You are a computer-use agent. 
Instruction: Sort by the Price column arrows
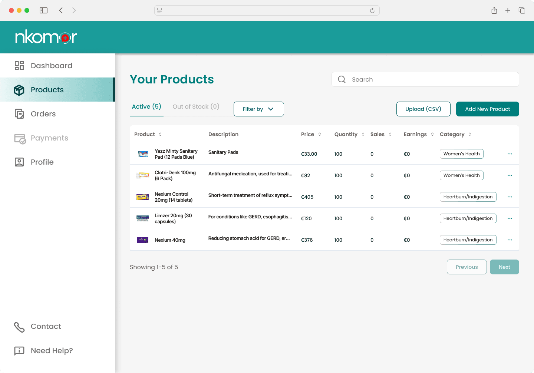[320, 134]
